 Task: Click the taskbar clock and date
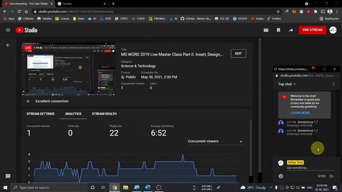[x=322, y=187]
